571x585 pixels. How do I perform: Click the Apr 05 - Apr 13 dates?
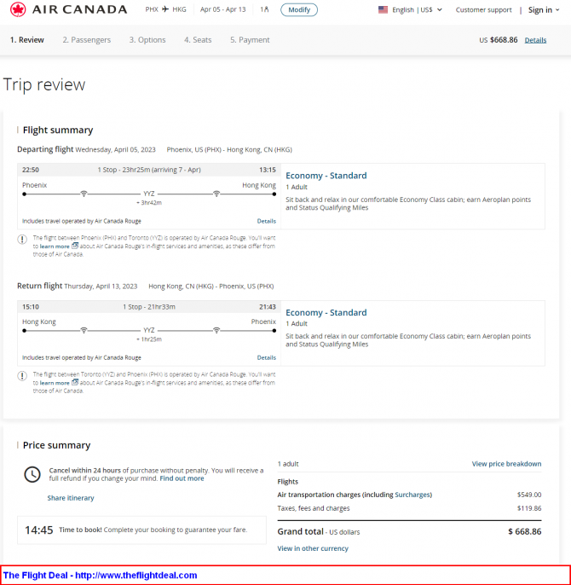coord(222,9)
